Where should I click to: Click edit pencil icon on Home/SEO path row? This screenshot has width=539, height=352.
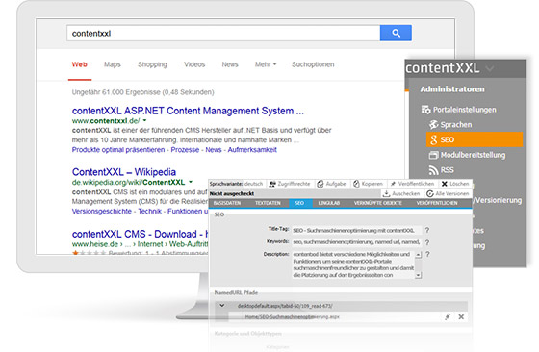[448, 316]
